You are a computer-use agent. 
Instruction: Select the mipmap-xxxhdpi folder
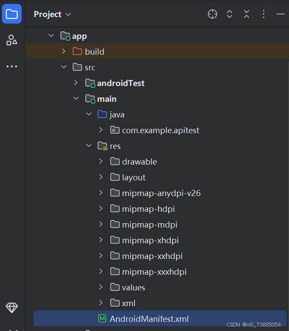pos(154,272)
